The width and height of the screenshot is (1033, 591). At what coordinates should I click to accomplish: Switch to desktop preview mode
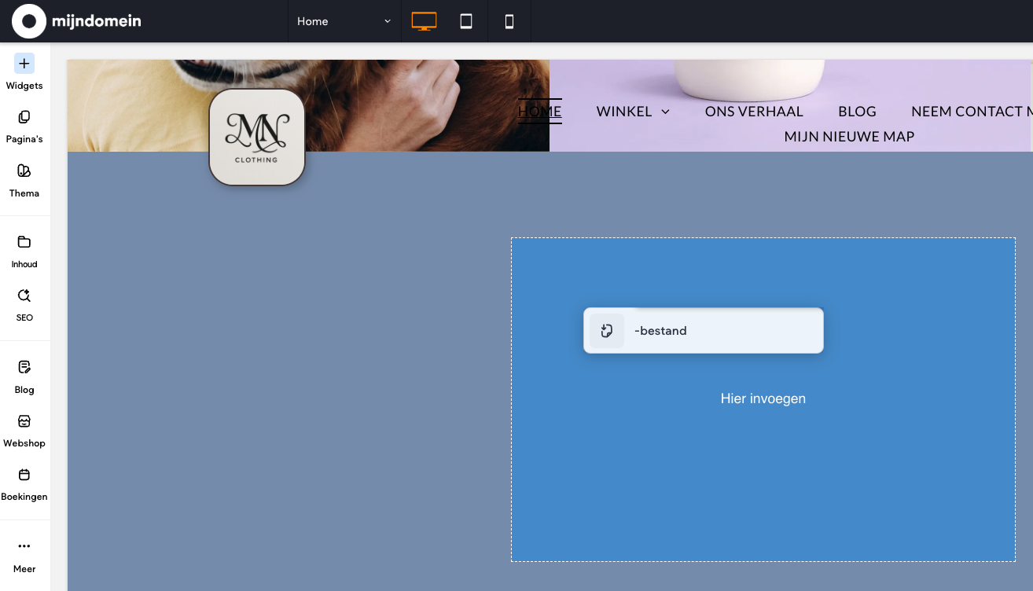(424, 21)
